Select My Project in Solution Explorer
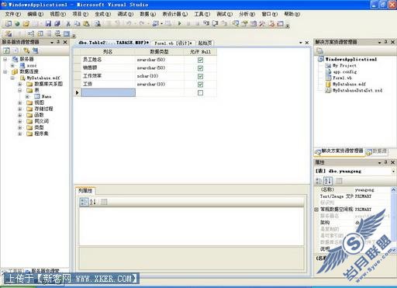 click(344, 65)
